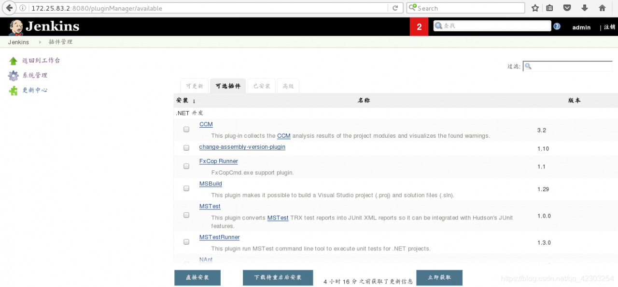Go to the browser home icon
This screenshot has height=287, width=618.
pos(602,8)
